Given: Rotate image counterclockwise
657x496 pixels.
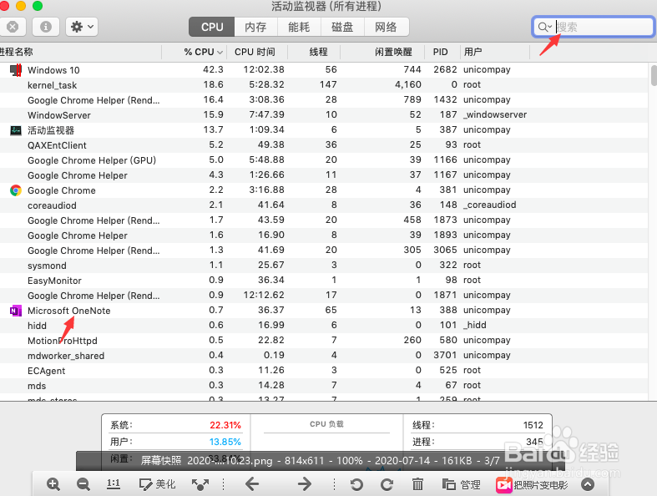Looking at the screenshot, I should coord(356,484).
